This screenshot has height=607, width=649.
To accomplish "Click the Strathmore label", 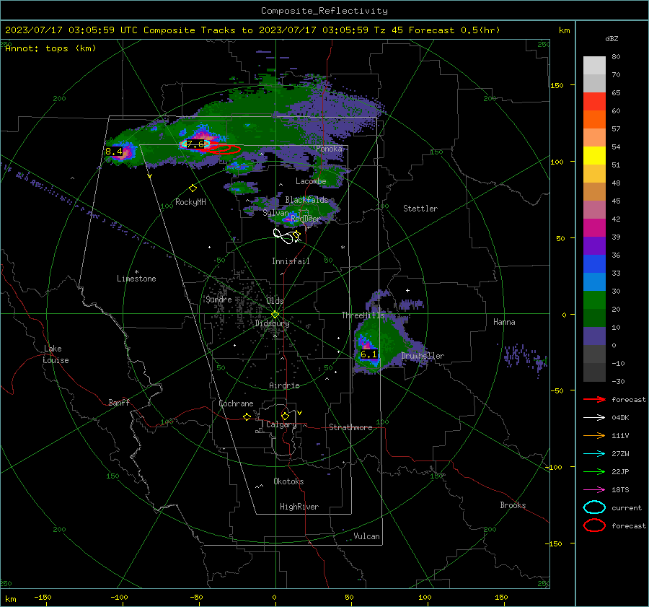I will point(350,427).
